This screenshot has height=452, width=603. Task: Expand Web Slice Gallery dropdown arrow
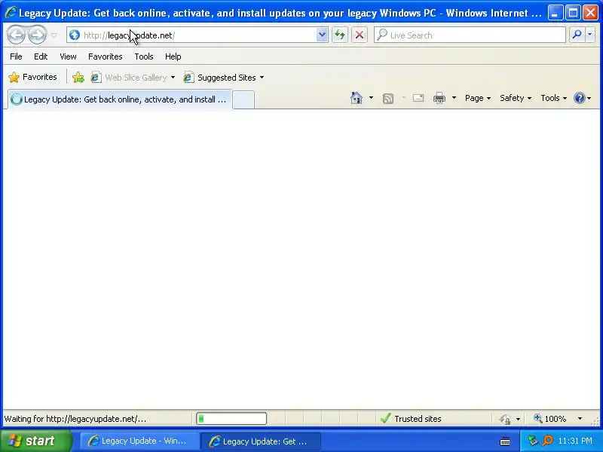pyautogui.click(x=173, y=78)
